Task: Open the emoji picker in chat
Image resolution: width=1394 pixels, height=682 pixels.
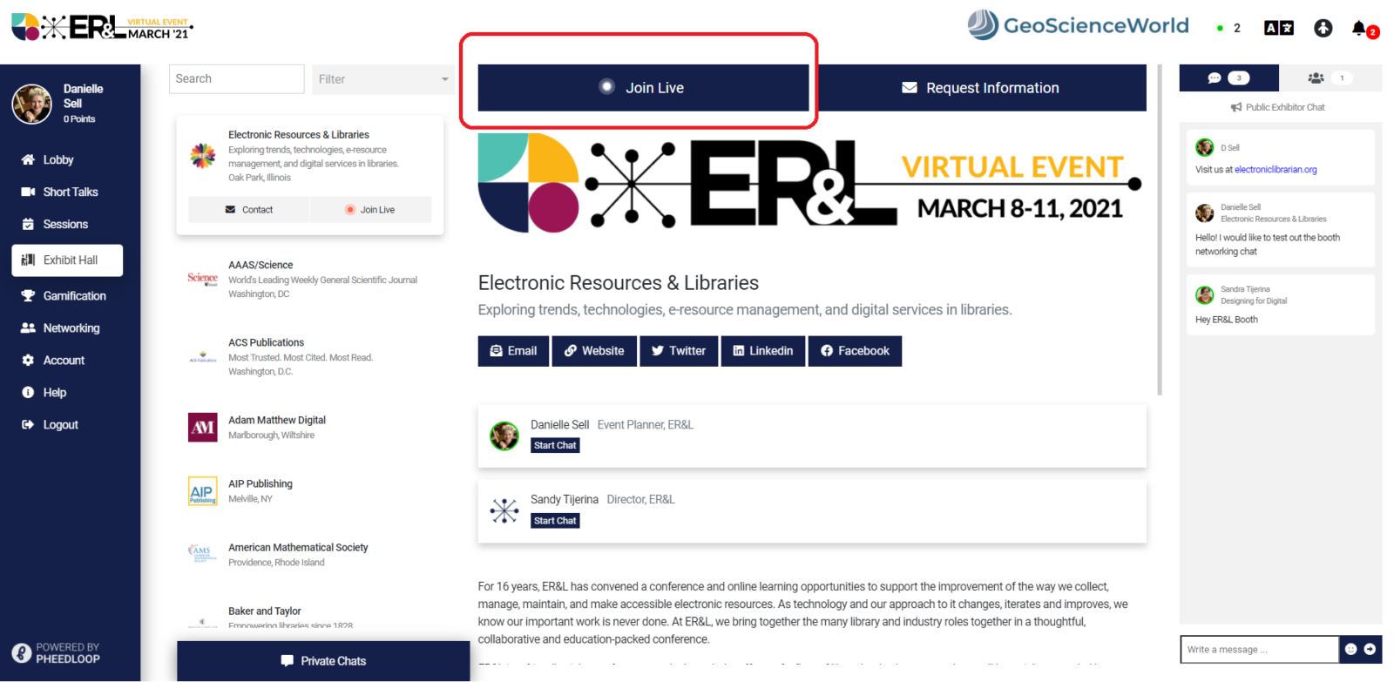Action: click(1350, 649)
